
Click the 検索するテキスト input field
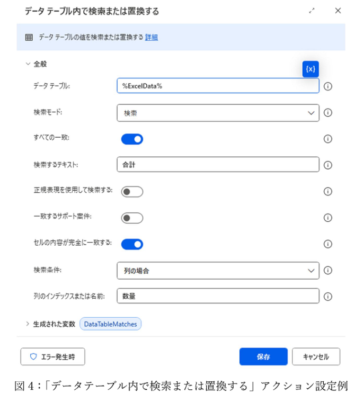click(x=218, y=165)
